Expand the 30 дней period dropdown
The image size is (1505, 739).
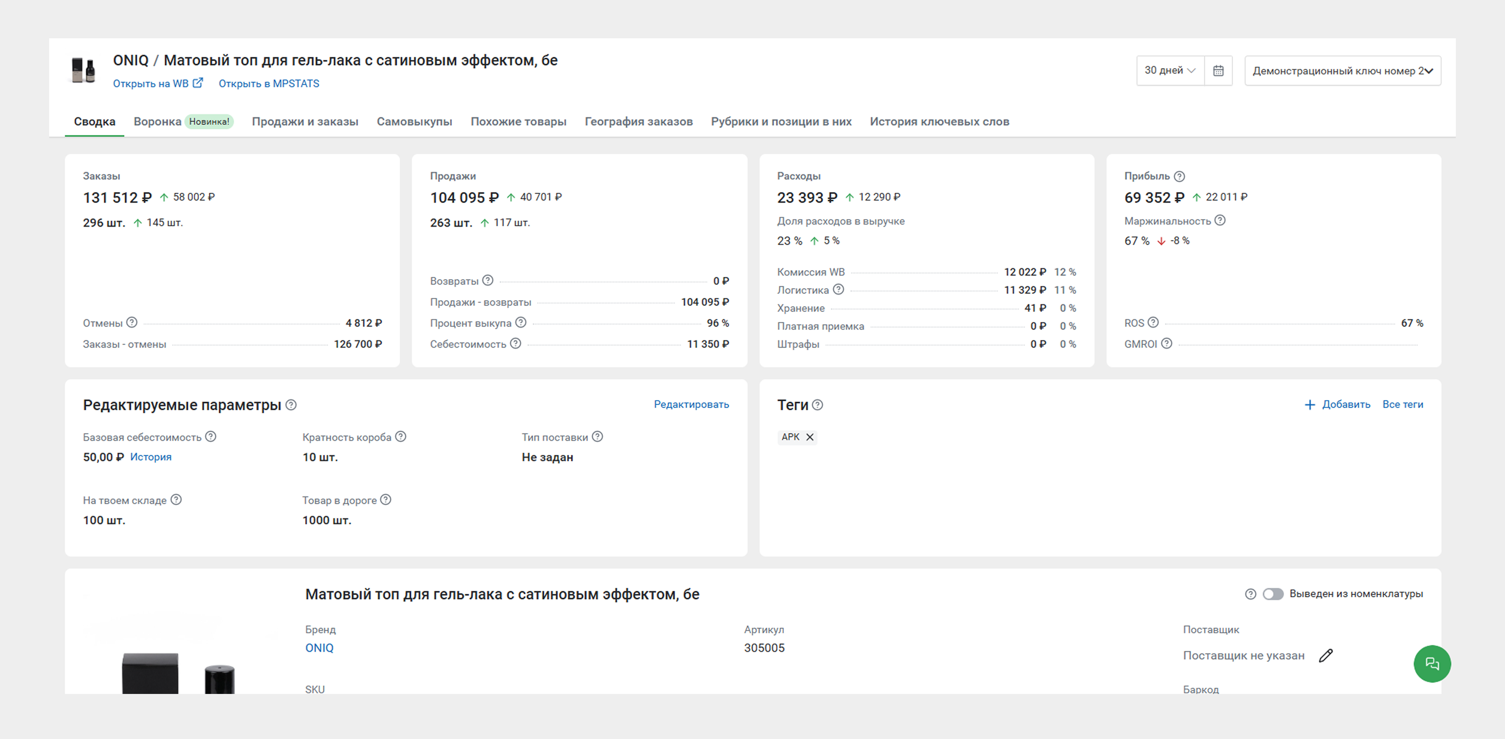(x=1170, y=71)
